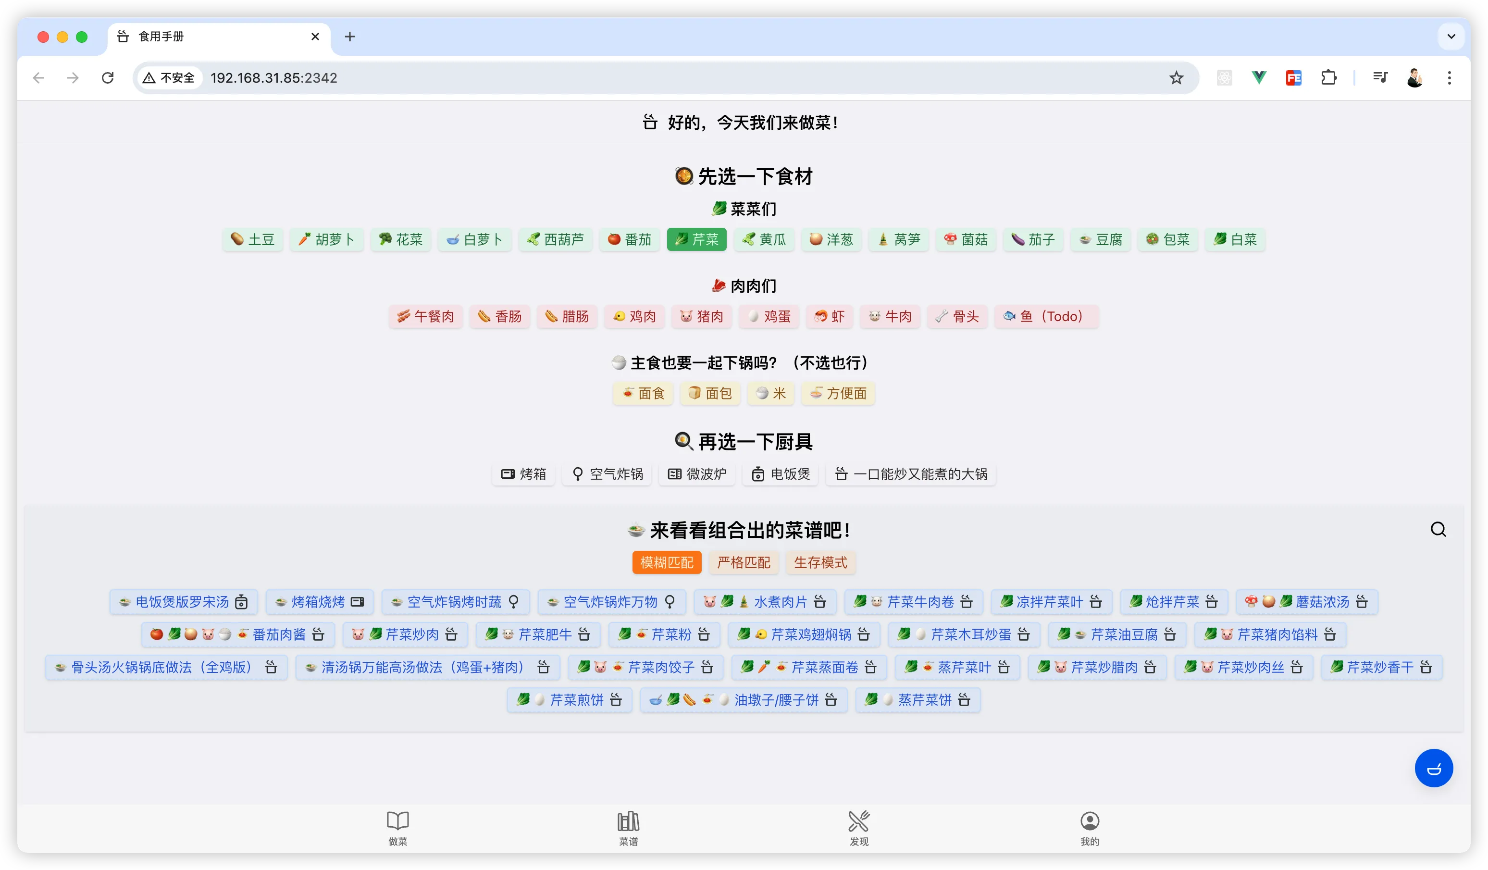The image size is (1488, 870).
Task: Open the Chrome three-dot menu
Action: [x=1449, y=78]
